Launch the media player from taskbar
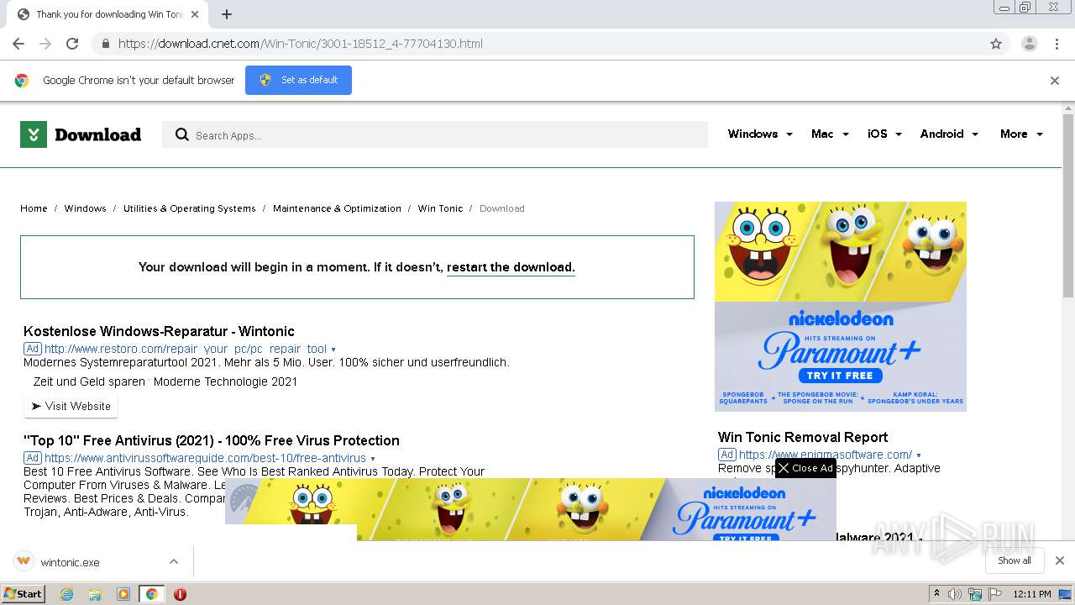 (x=123, y=594)
